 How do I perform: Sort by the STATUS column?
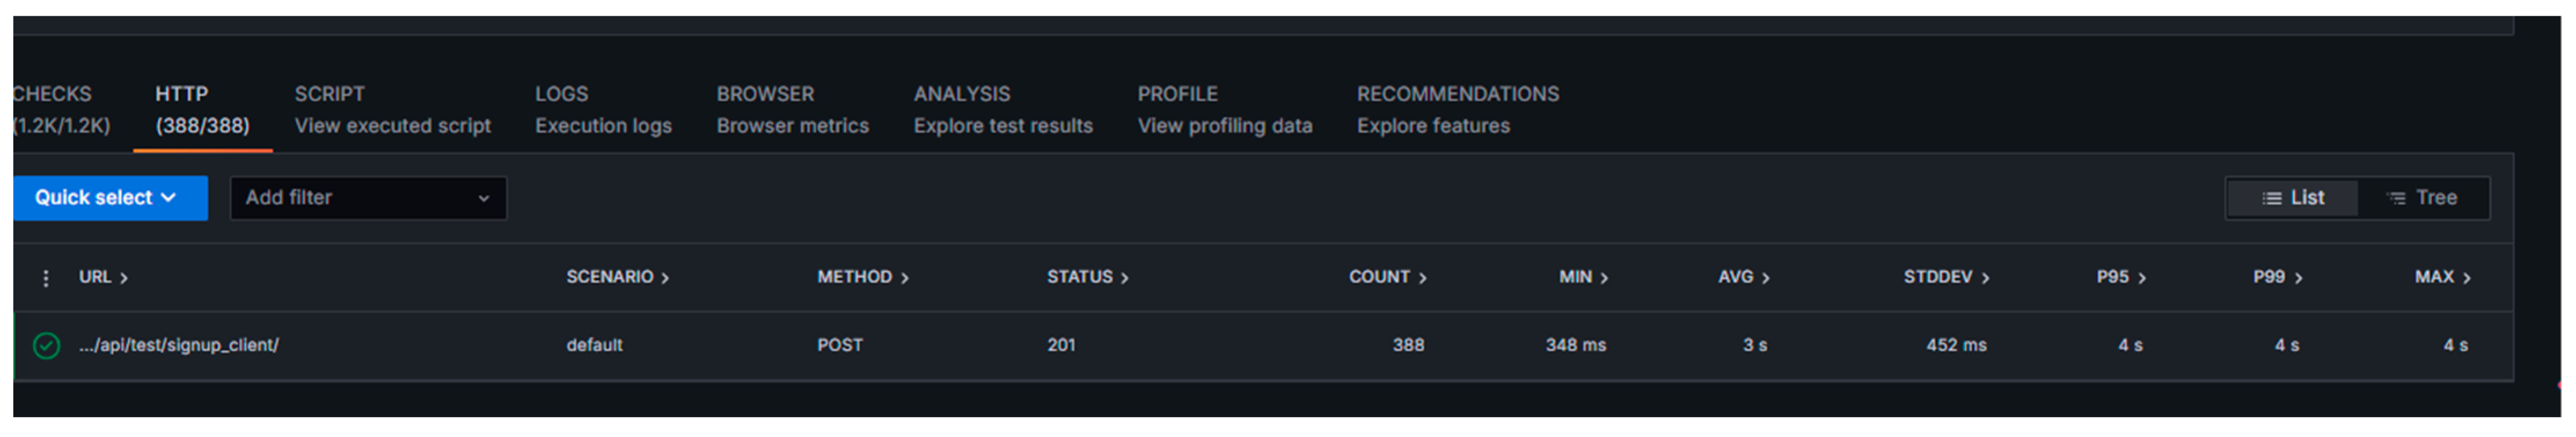1086,277
